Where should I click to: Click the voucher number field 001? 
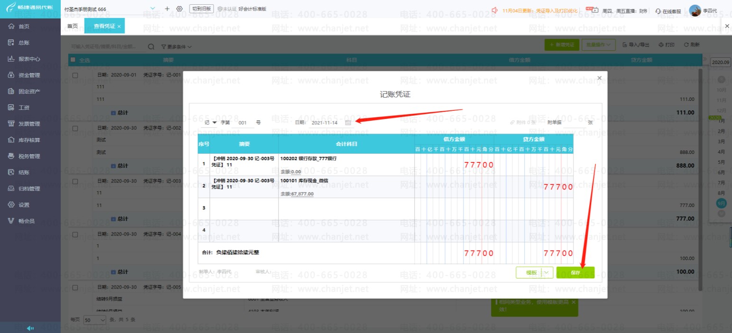point(243,123)
